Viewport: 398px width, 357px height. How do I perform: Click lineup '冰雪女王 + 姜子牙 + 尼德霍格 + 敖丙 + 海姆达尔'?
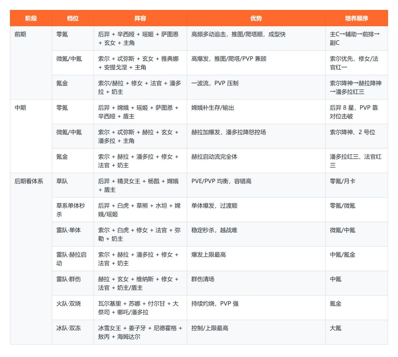140,332
